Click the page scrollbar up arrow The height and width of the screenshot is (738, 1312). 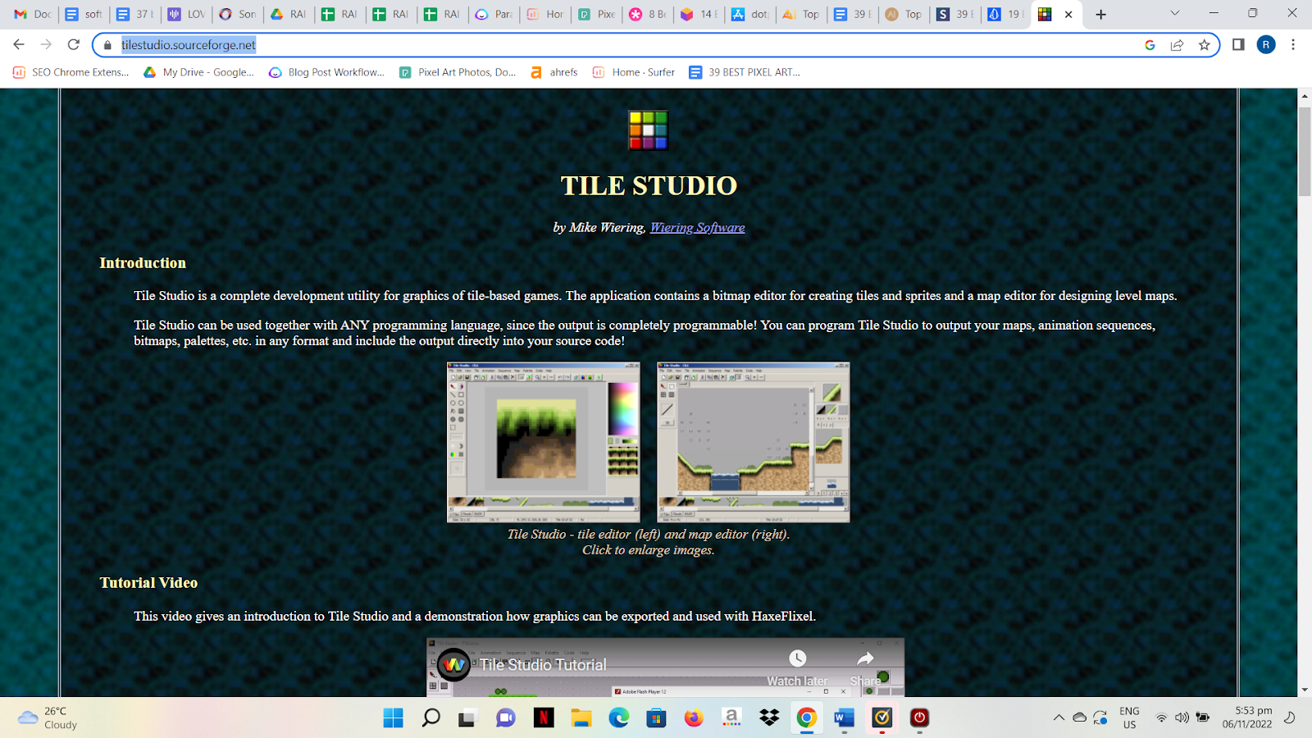(1305, 96)
